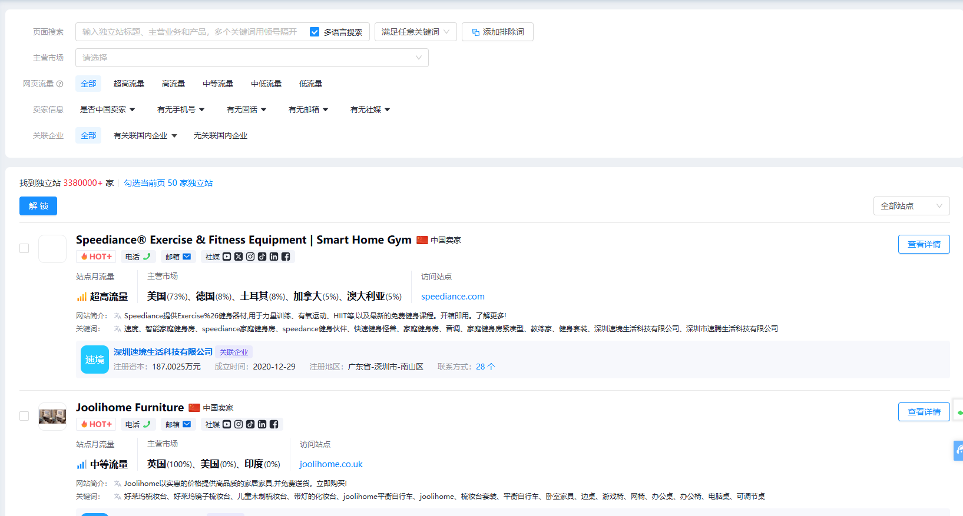Click Joolihome 中等流量 traffic bars icon
963x516 pixels.
pos(82,464)
